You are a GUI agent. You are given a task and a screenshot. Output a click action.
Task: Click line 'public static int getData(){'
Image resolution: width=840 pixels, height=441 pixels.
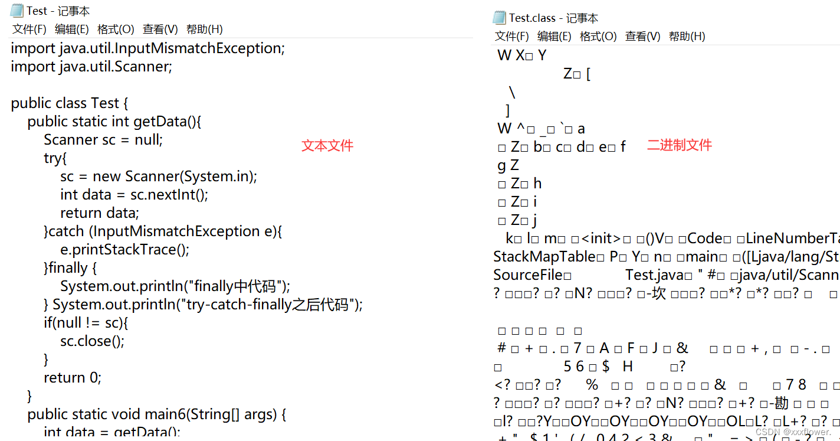point(114,122)
